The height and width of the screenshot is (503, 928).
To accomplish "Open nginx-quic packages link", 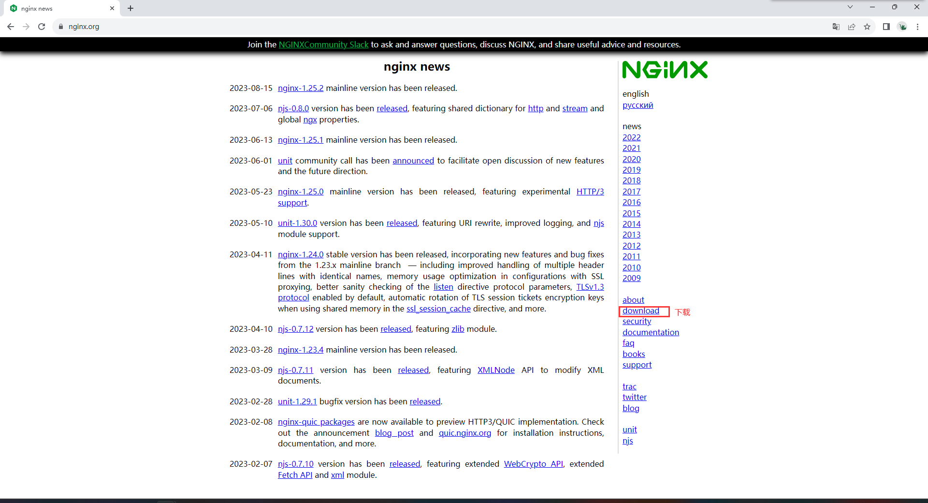I will point(316,422).
